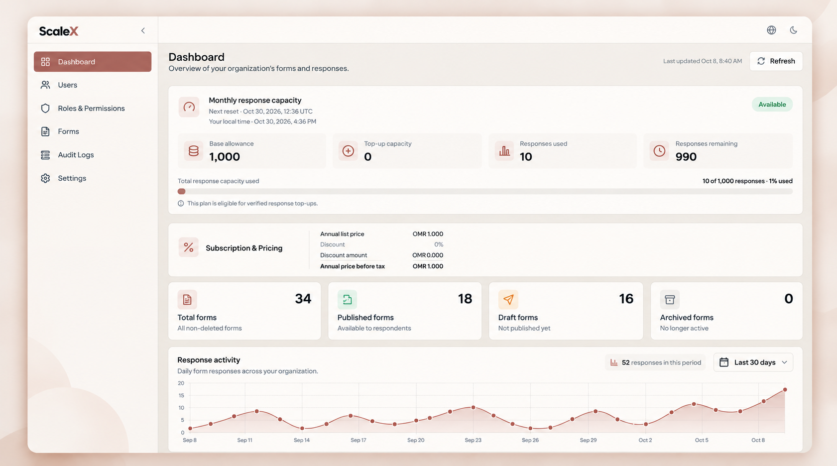Click the Draft forms paper-plane icon
The height and width of the screenshot is (466, 837).
click(508, 300)
